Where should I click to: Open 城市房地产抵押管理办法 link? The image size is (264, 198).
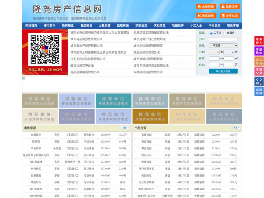point(87,46)
